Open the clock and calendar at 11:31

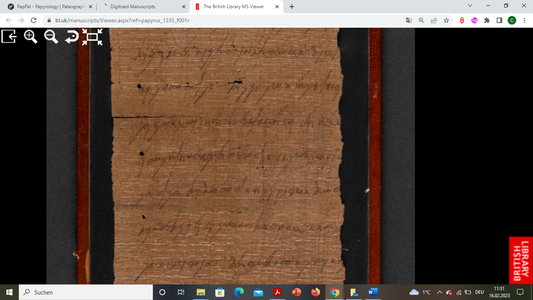click(499, 292)
